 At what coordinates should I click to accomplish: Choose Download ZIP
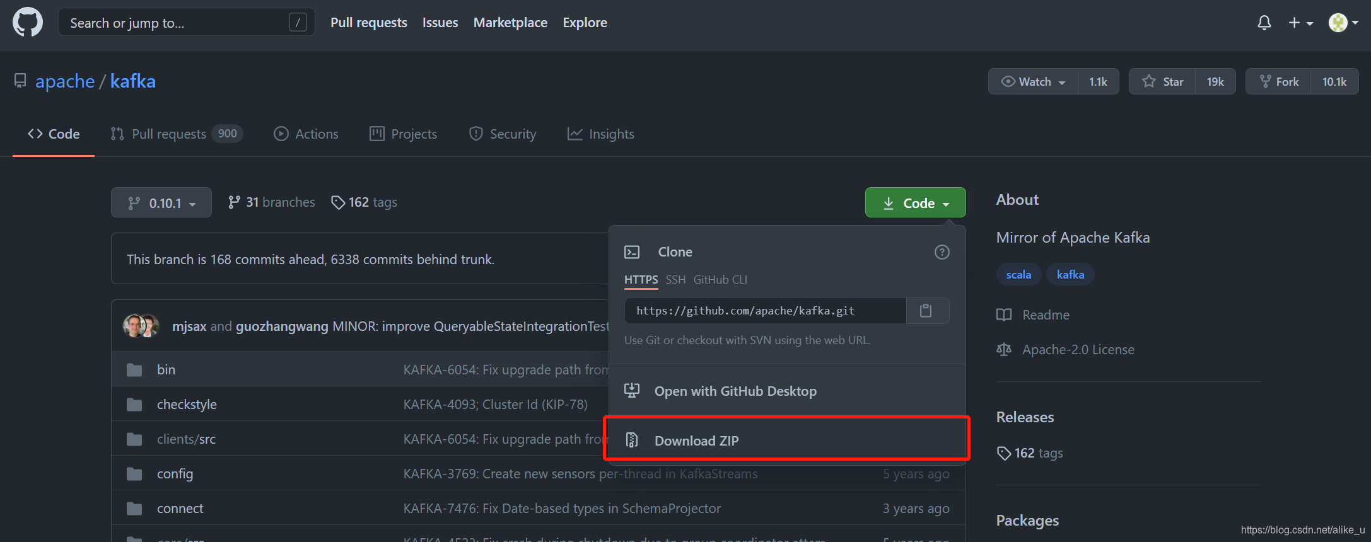pyautogui.click(x=787, y=441)
